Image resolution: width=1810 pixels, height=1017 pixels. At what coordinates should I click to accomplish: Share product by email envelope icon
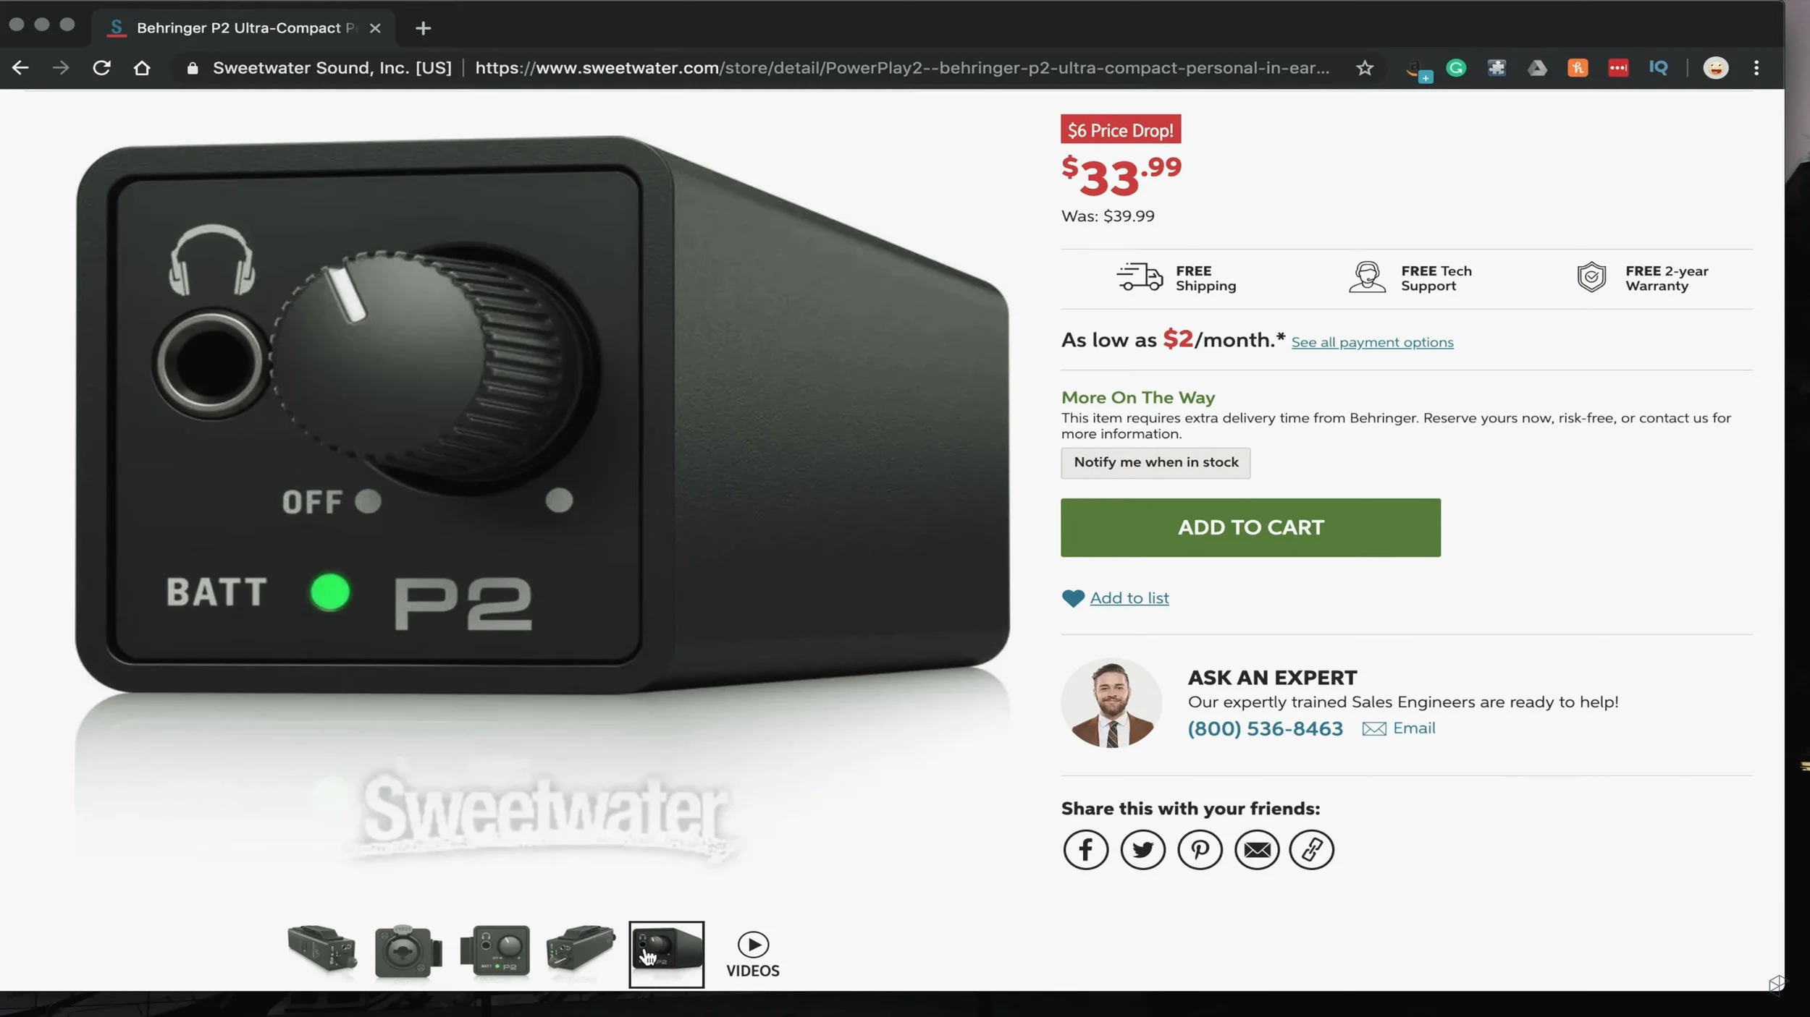click(x=1257, y=849)
